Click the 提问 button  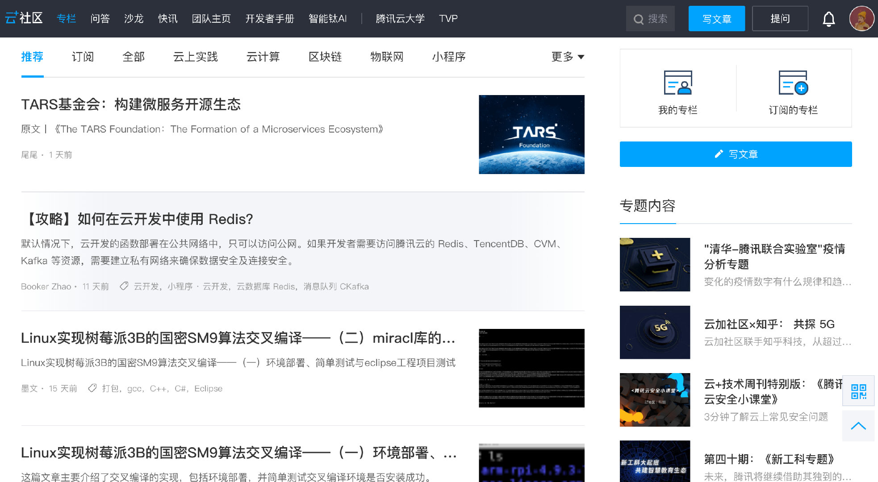point(780,19)
